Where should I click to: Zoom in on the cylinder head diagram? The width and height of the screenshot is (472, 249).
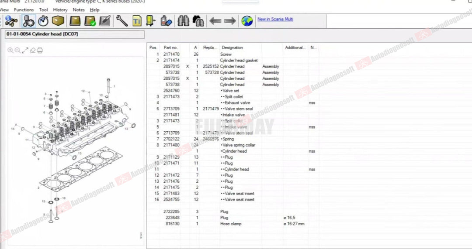click(x=10, y=51)
